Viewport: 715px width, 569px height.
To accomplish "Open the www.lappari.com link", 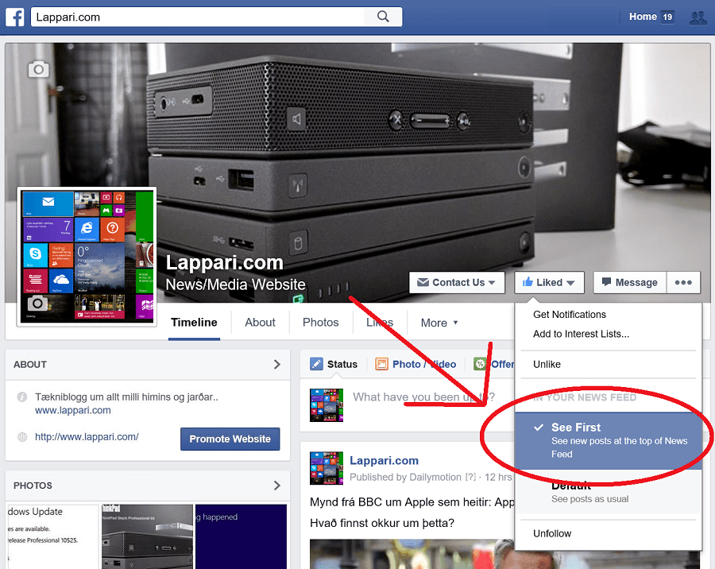I will point(73,410).
